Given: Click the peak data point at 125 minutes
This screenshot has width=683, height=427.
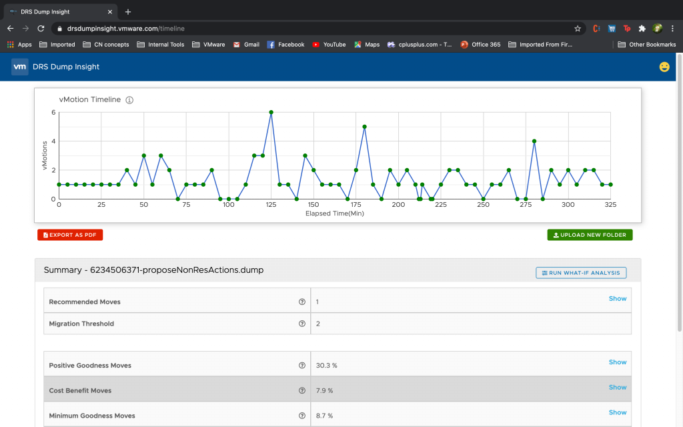Looking at the screenshot, I should tap(271, 112).
